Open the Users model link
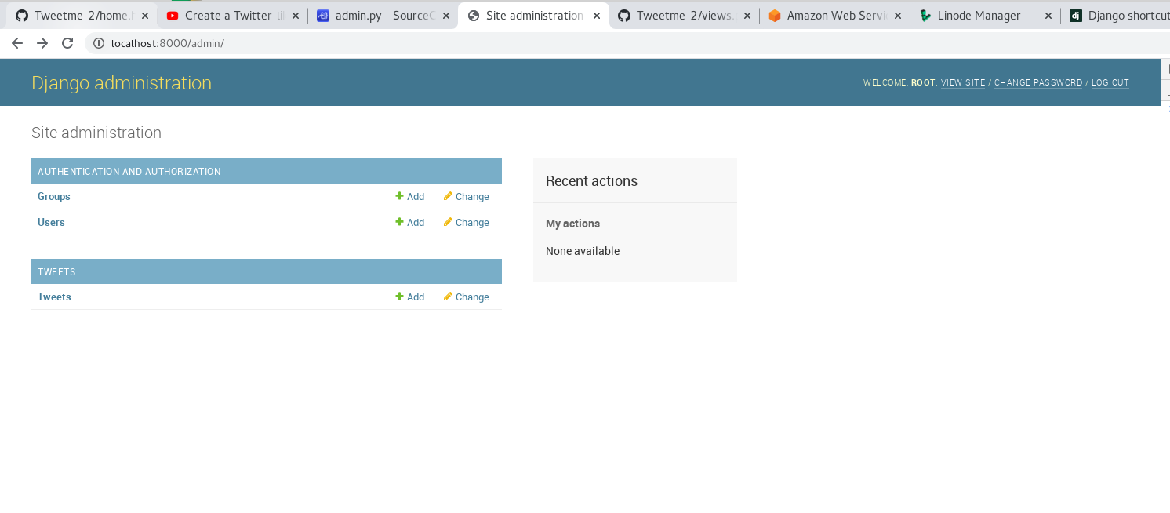 (x=51, y=222)
